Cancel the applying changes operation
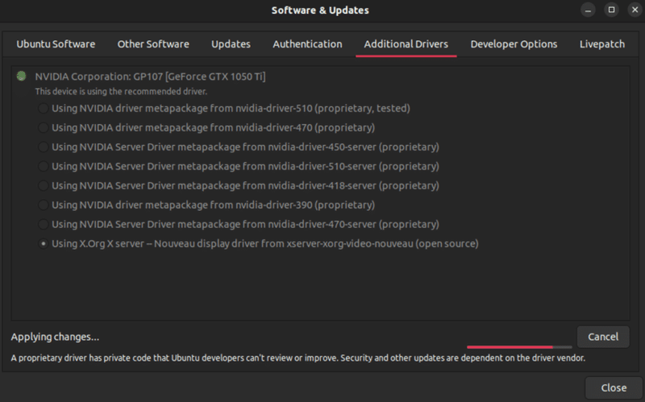 pos(602,337)
